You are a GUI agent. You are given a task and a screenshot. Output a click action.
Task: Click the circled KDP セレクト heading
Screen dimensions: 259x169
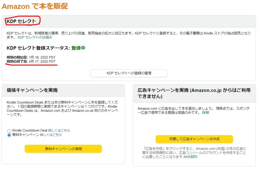tap(21, 21)
